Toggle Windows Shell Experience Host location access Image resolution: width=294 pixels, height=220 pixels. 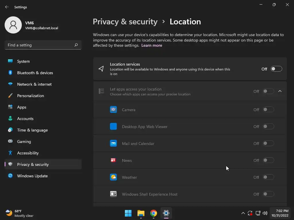[268, 194]
